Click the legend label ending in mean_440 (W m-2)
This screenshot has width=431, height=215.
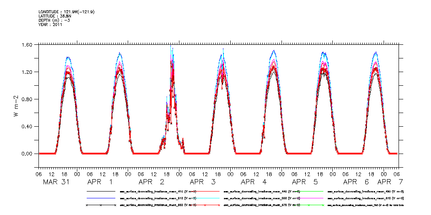click(x=262, y=191)
